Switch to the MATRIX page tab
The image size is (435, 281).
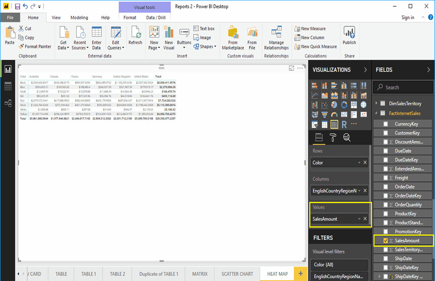(x=199, y=274)
